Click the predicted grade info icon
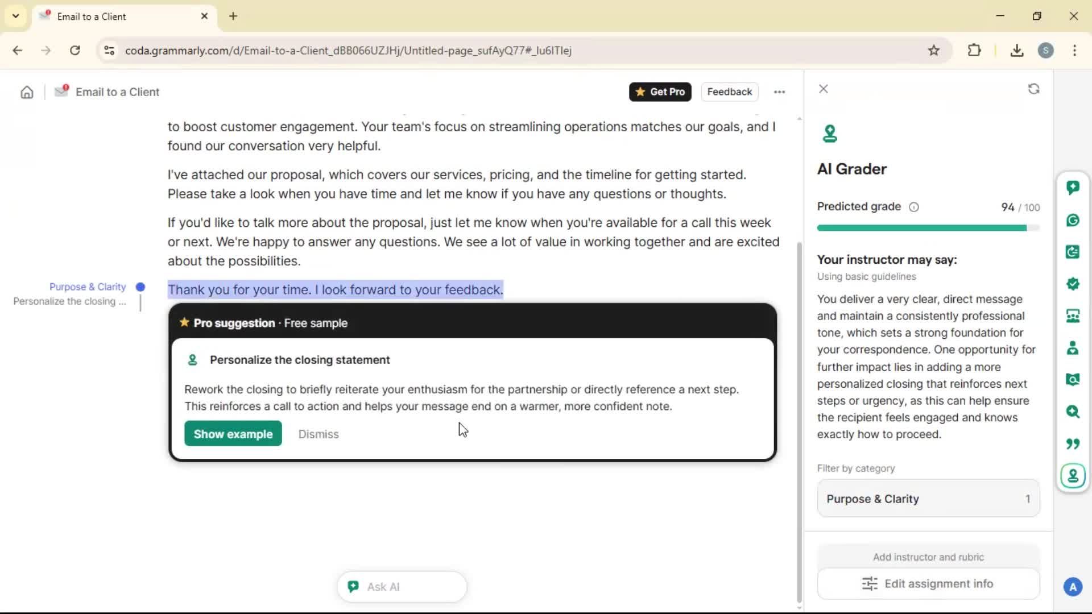 [x=913, y=207]
